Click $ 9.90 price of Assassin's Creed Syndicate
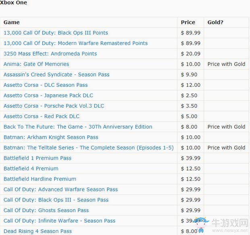Screen dimensions: 250x235 tap(189, 75)
